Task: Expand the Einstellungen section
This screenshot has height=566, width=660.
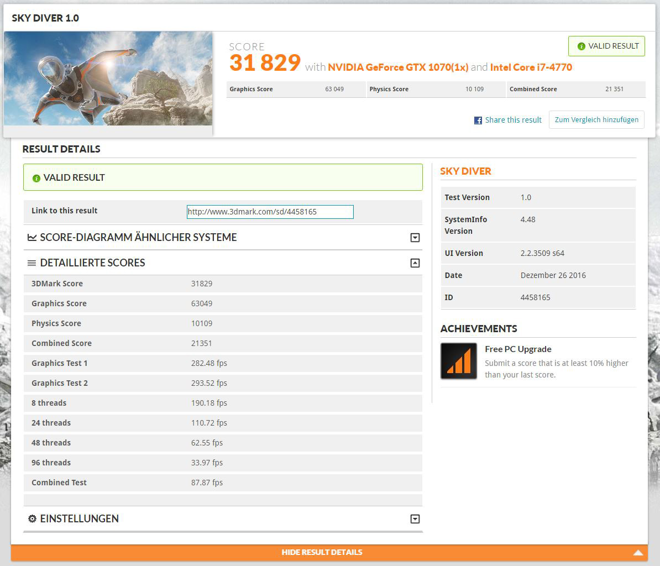Action: [415, 519]
